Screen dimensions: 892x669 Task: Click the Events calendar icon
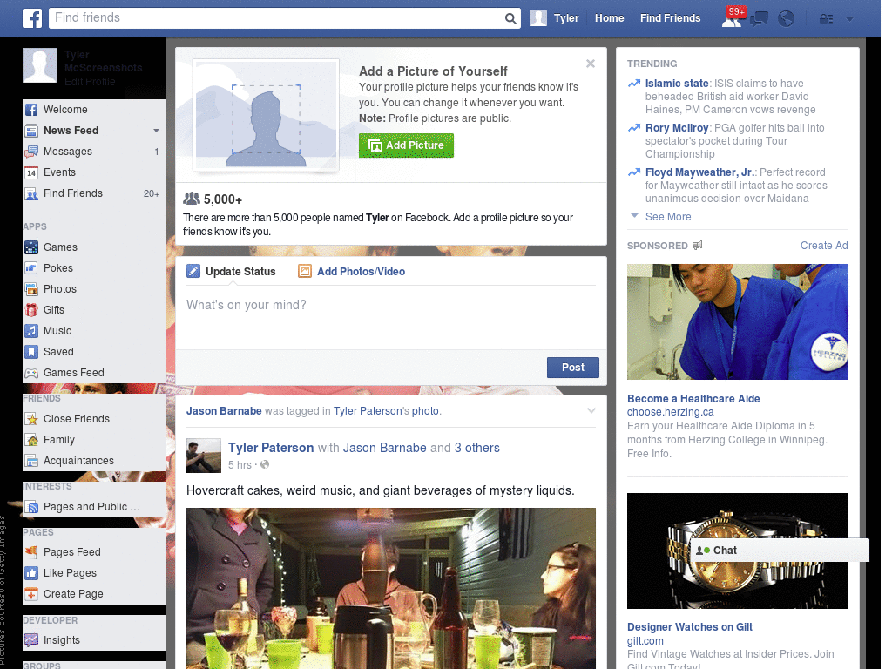coord(31,172)
